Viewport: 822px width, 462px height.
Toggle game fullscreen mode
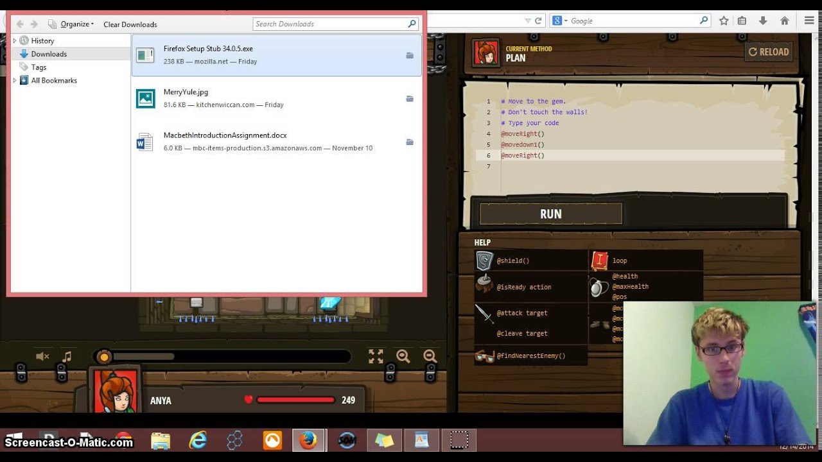coord(376,356)
